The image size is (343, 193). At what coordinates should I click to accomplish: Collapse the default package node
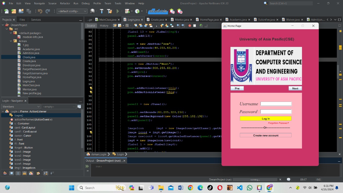(11, 33)
